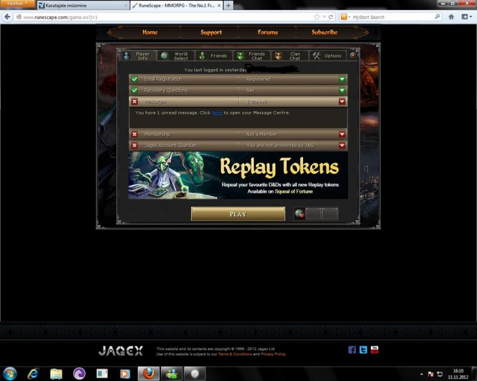Click Subscribe in site navigation
The height and width of the screenshot is (381, 477).
tap(324, 32)
